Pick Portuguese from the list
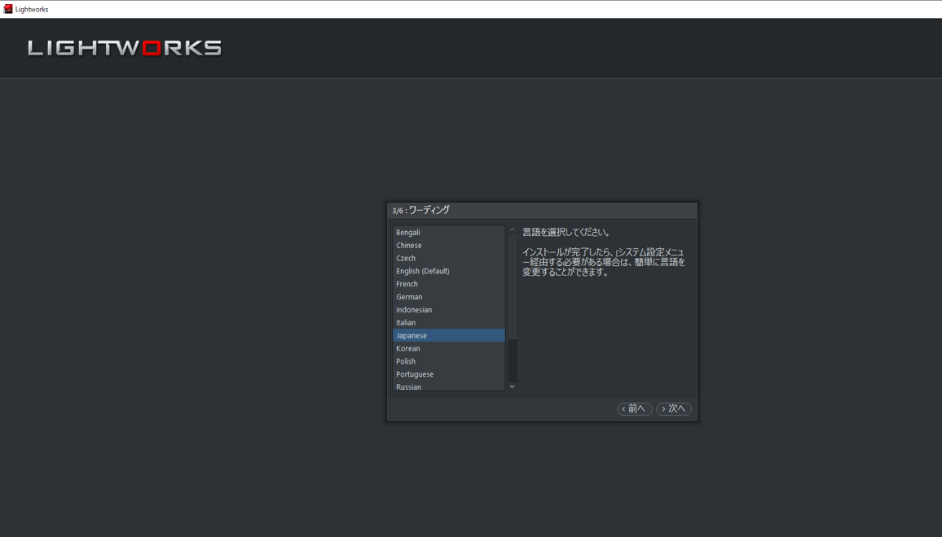The image size is (942, 537). [x=449, y=374]
